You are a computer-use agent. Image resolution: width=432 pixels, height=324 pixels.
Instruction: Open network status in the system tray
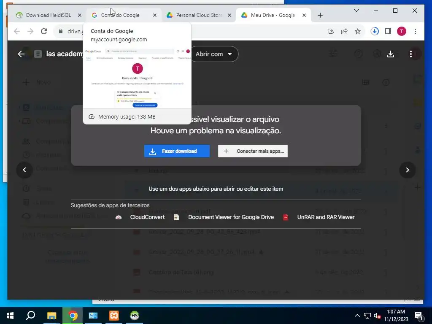367,316
